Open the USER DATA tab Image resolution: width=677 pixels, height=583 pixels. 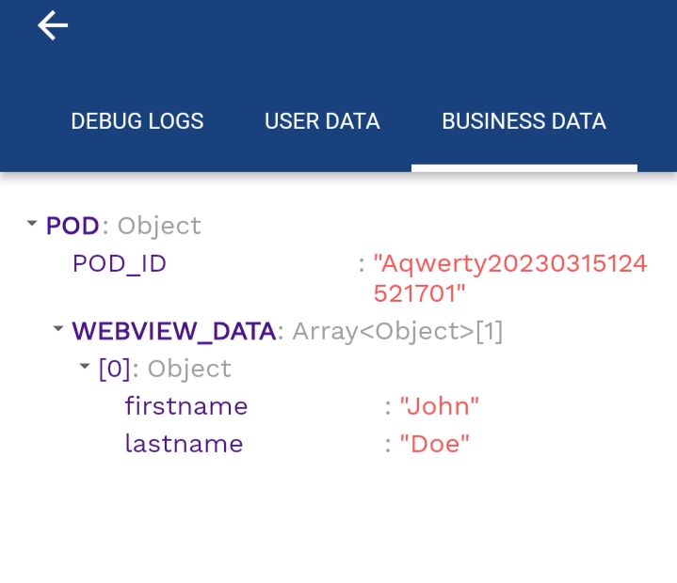click(322, 121)
